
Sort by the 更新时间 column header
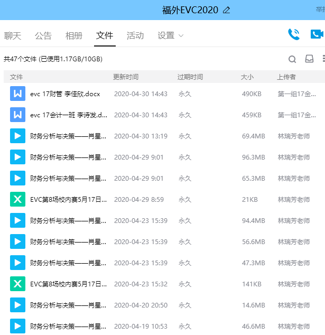pyautogui.click(x=126, y=77)
